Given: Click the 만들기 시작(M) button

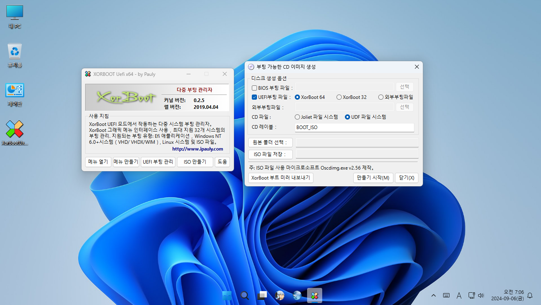Looking at the screenshot, I should (x=373, y=178).
